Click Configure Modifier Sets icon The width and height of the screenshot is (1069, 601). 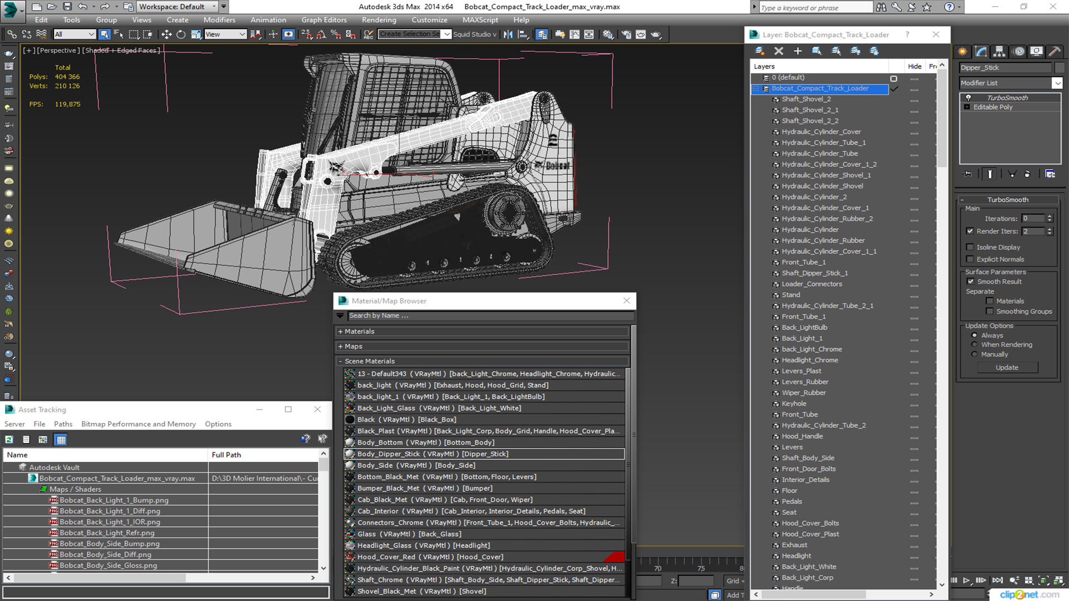coord(1050,174)
